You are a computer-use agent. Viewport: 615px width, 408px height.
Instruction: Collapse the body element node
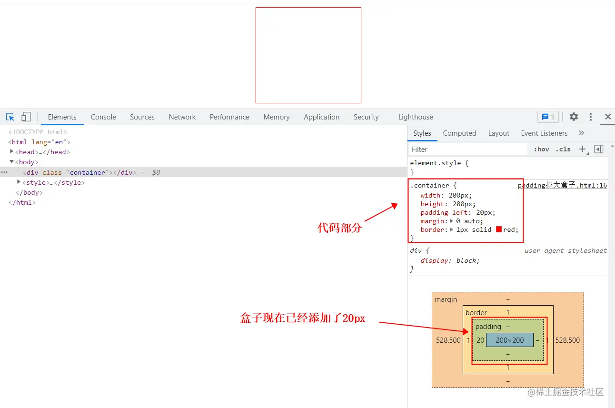[12, 162]
